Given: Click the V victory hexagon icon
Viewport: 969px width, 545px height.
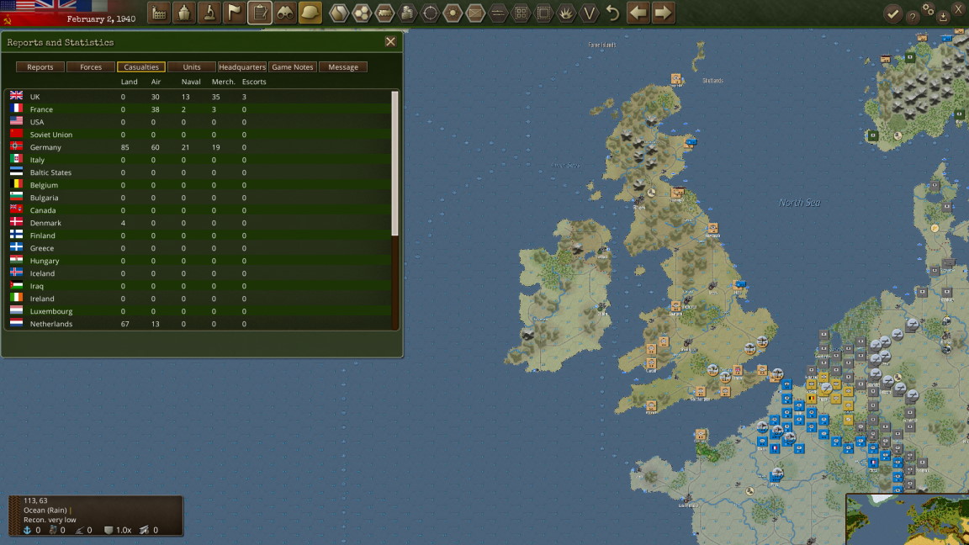Looking at the screenshot, I should coord(589,13).
